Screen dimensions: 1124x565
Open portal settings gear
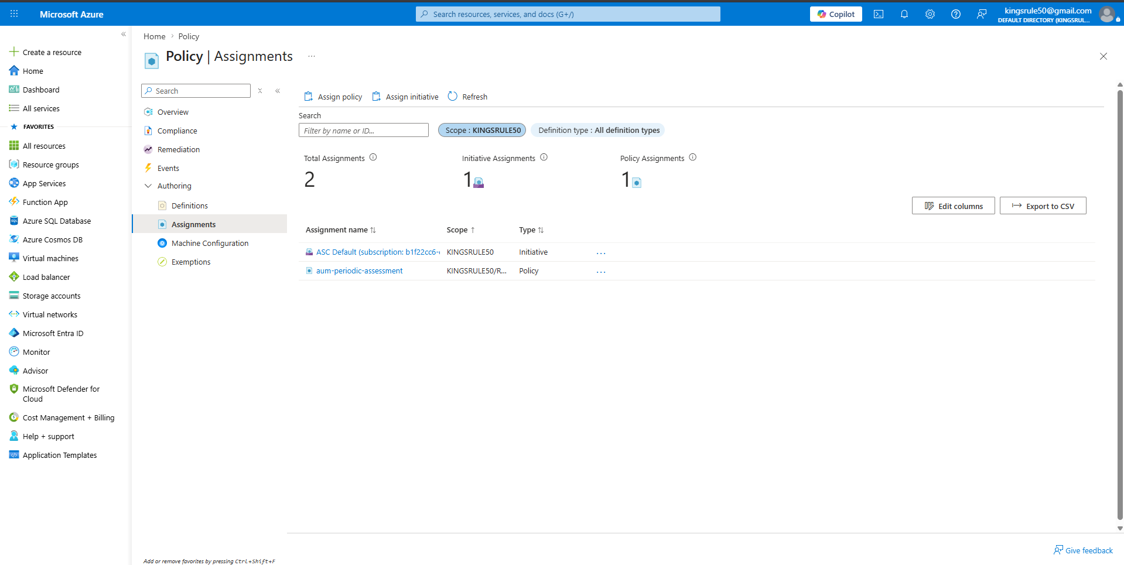(930, 14)
